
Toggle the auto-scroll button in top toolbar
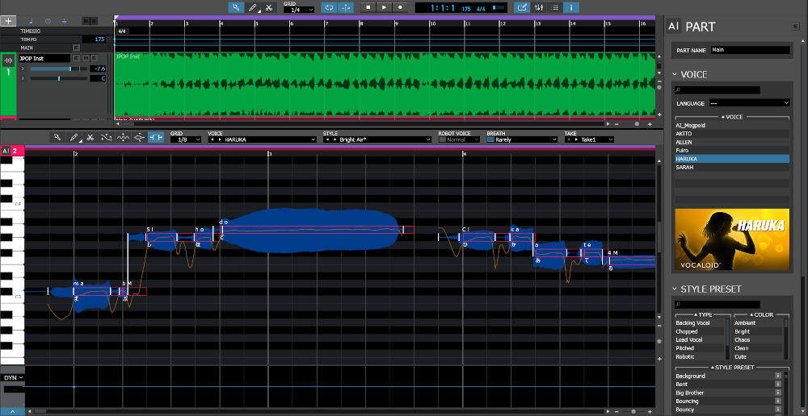click(347, 8)
